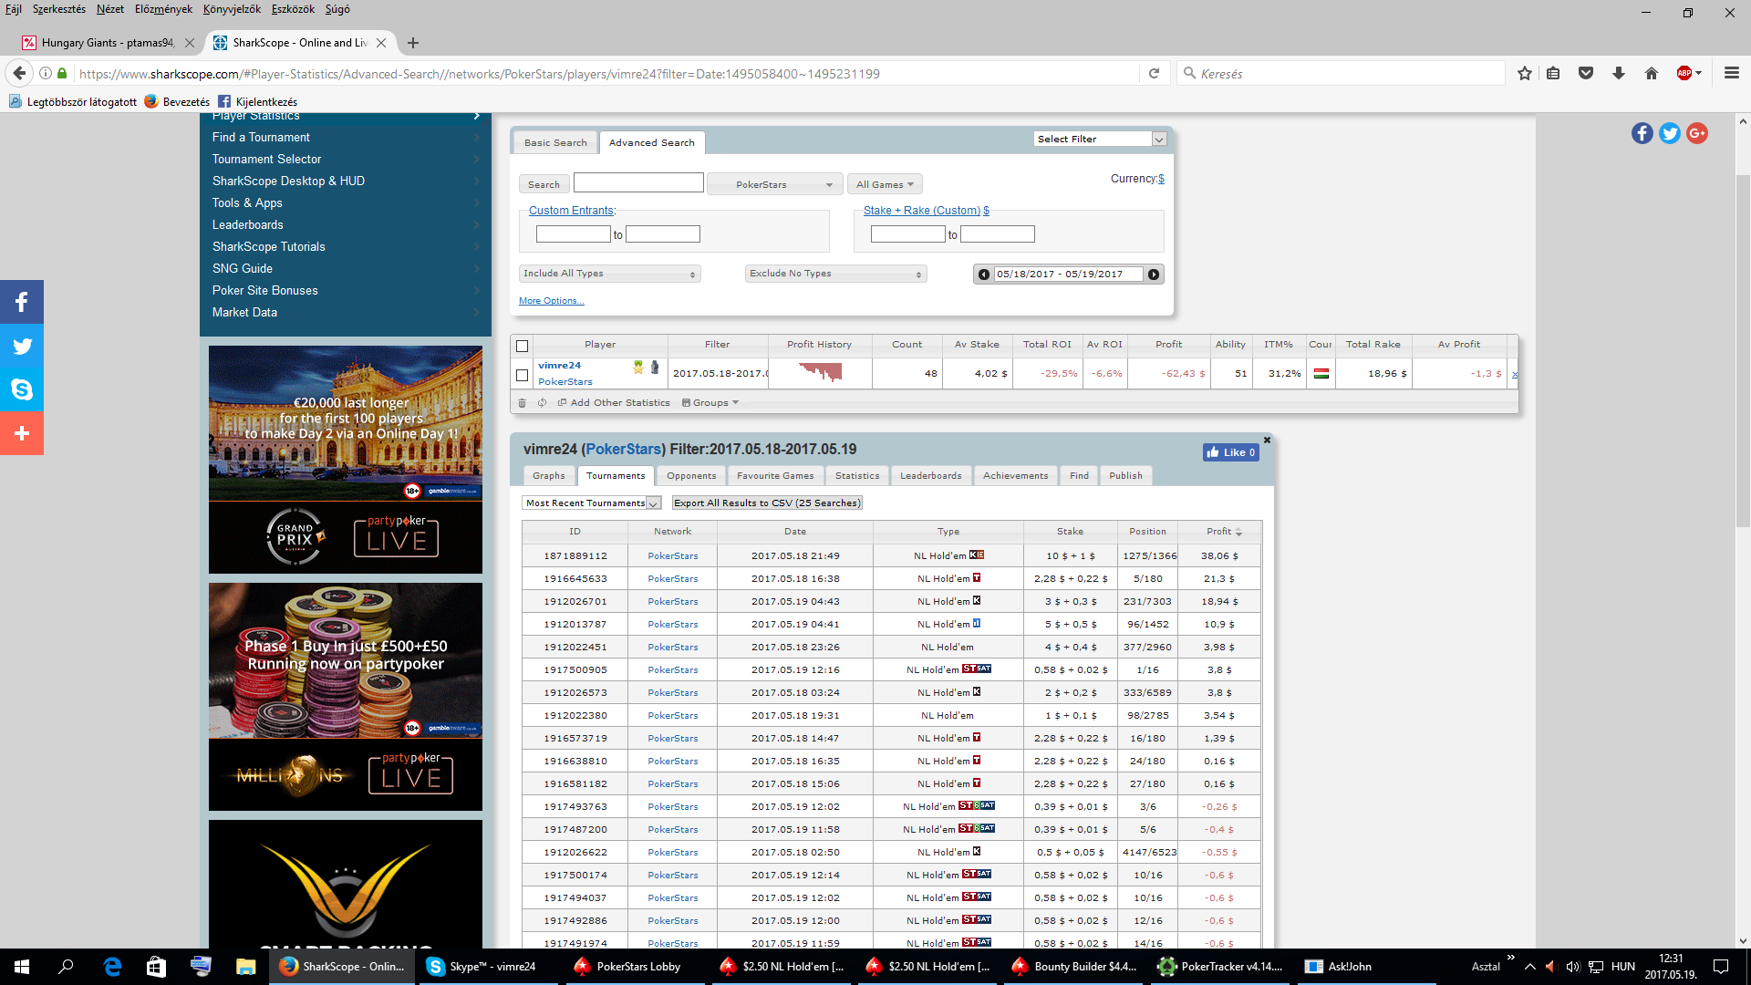Share page via Facebook sidebar icon

[x=22, y=302]
